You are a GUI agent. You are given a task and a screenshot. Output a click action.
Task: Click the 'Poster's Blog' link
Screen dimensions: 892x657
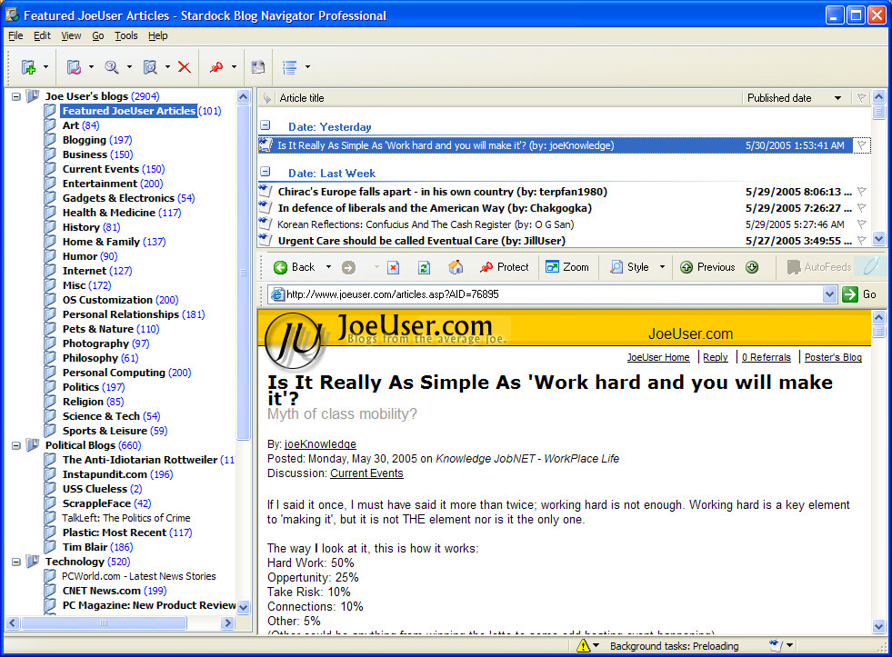pos(832,357)
